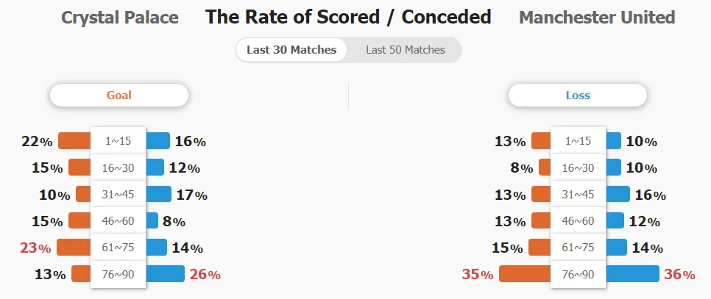Select Goal panel 46~60 minute row
This screenshot has height=299, width=711.
click(118, 220)
